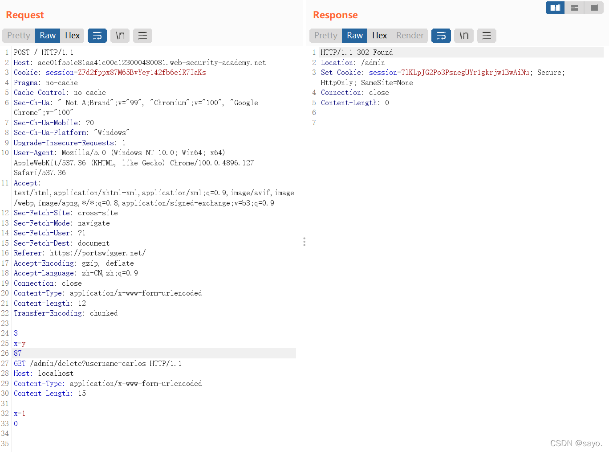Screen dimensions: 609x452
Task: Toggle word wrap icon in Request toolbar
Action: coord(97,36)
